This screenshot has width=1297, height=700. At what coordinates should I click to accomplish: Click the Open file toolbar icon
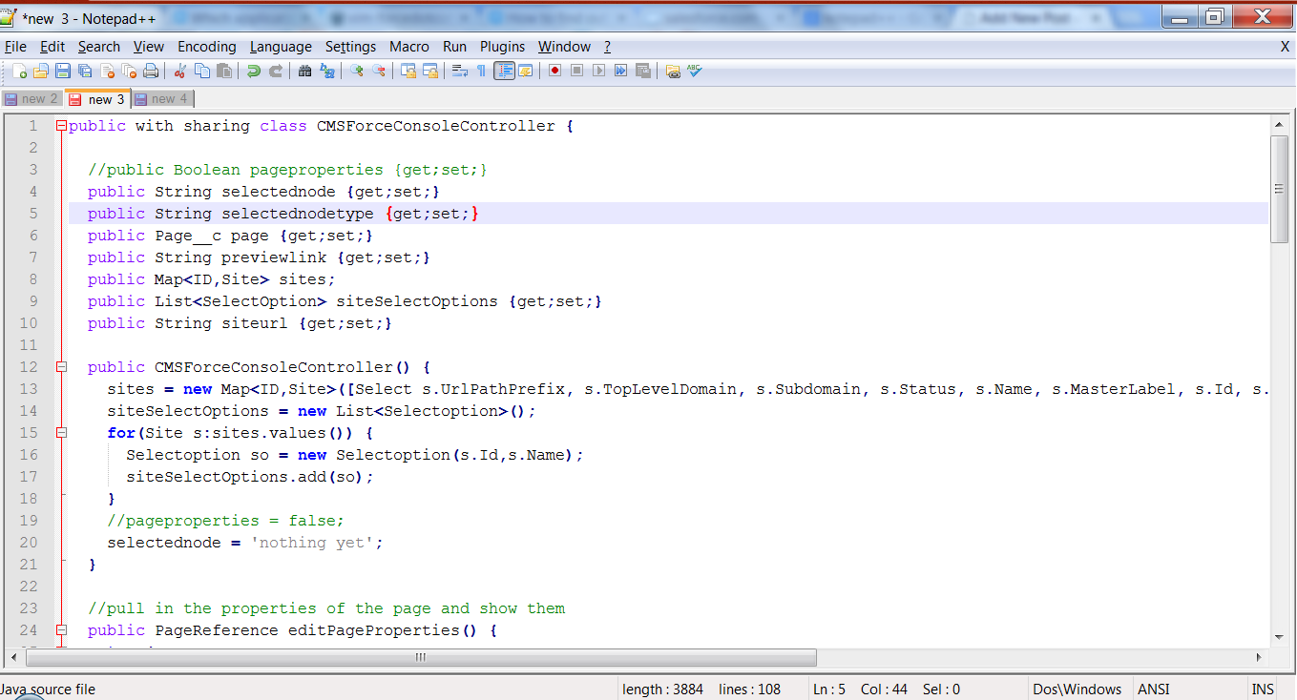click(41, 71)
